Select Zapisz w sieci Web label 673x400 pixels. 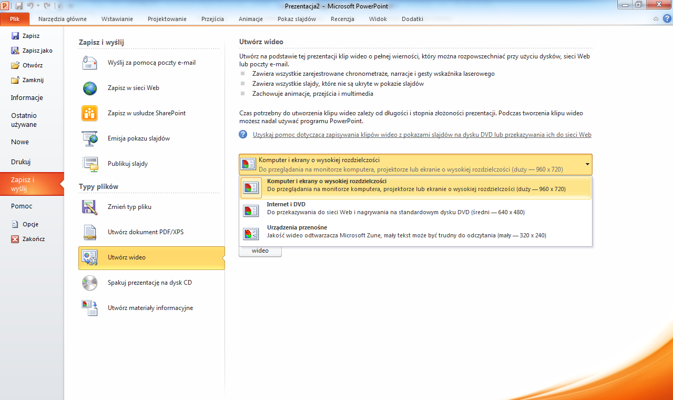click(134, 88)
